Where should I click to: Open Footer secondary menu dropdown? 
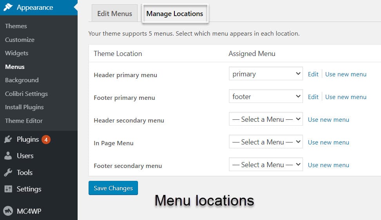point(266,164)
